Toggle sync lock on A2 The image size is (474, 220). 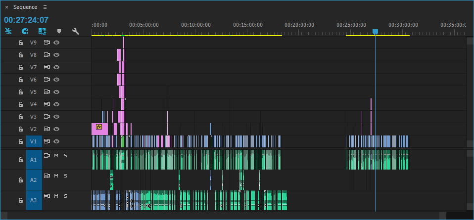[x=47, y=176]
